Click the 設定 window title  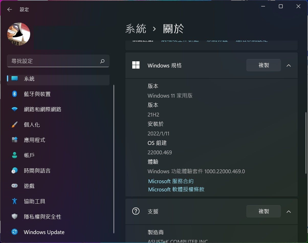(24, 9)
